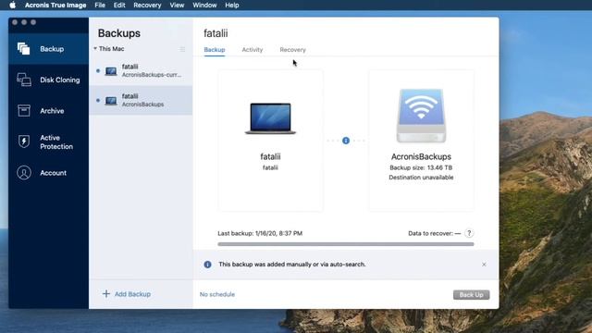Screen dimensions: 592x333
Task: Click the AcronisBackups network drive icon
Action: coord(421,116)
